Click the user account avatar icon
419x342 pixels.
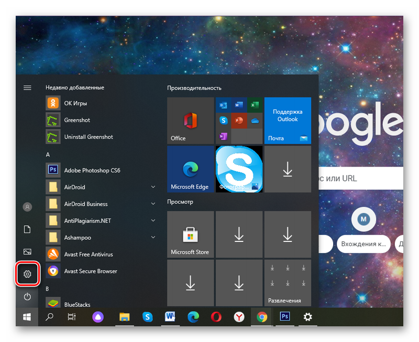tap(27, 207)
